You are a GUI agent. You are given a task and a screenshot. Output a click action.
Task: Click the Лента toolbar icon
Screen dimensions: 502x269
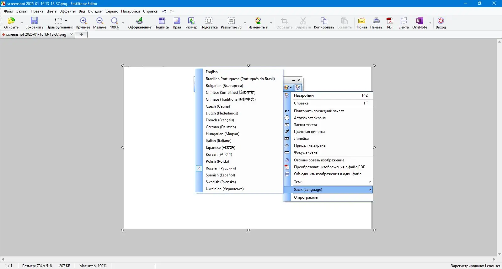[404, 21]
